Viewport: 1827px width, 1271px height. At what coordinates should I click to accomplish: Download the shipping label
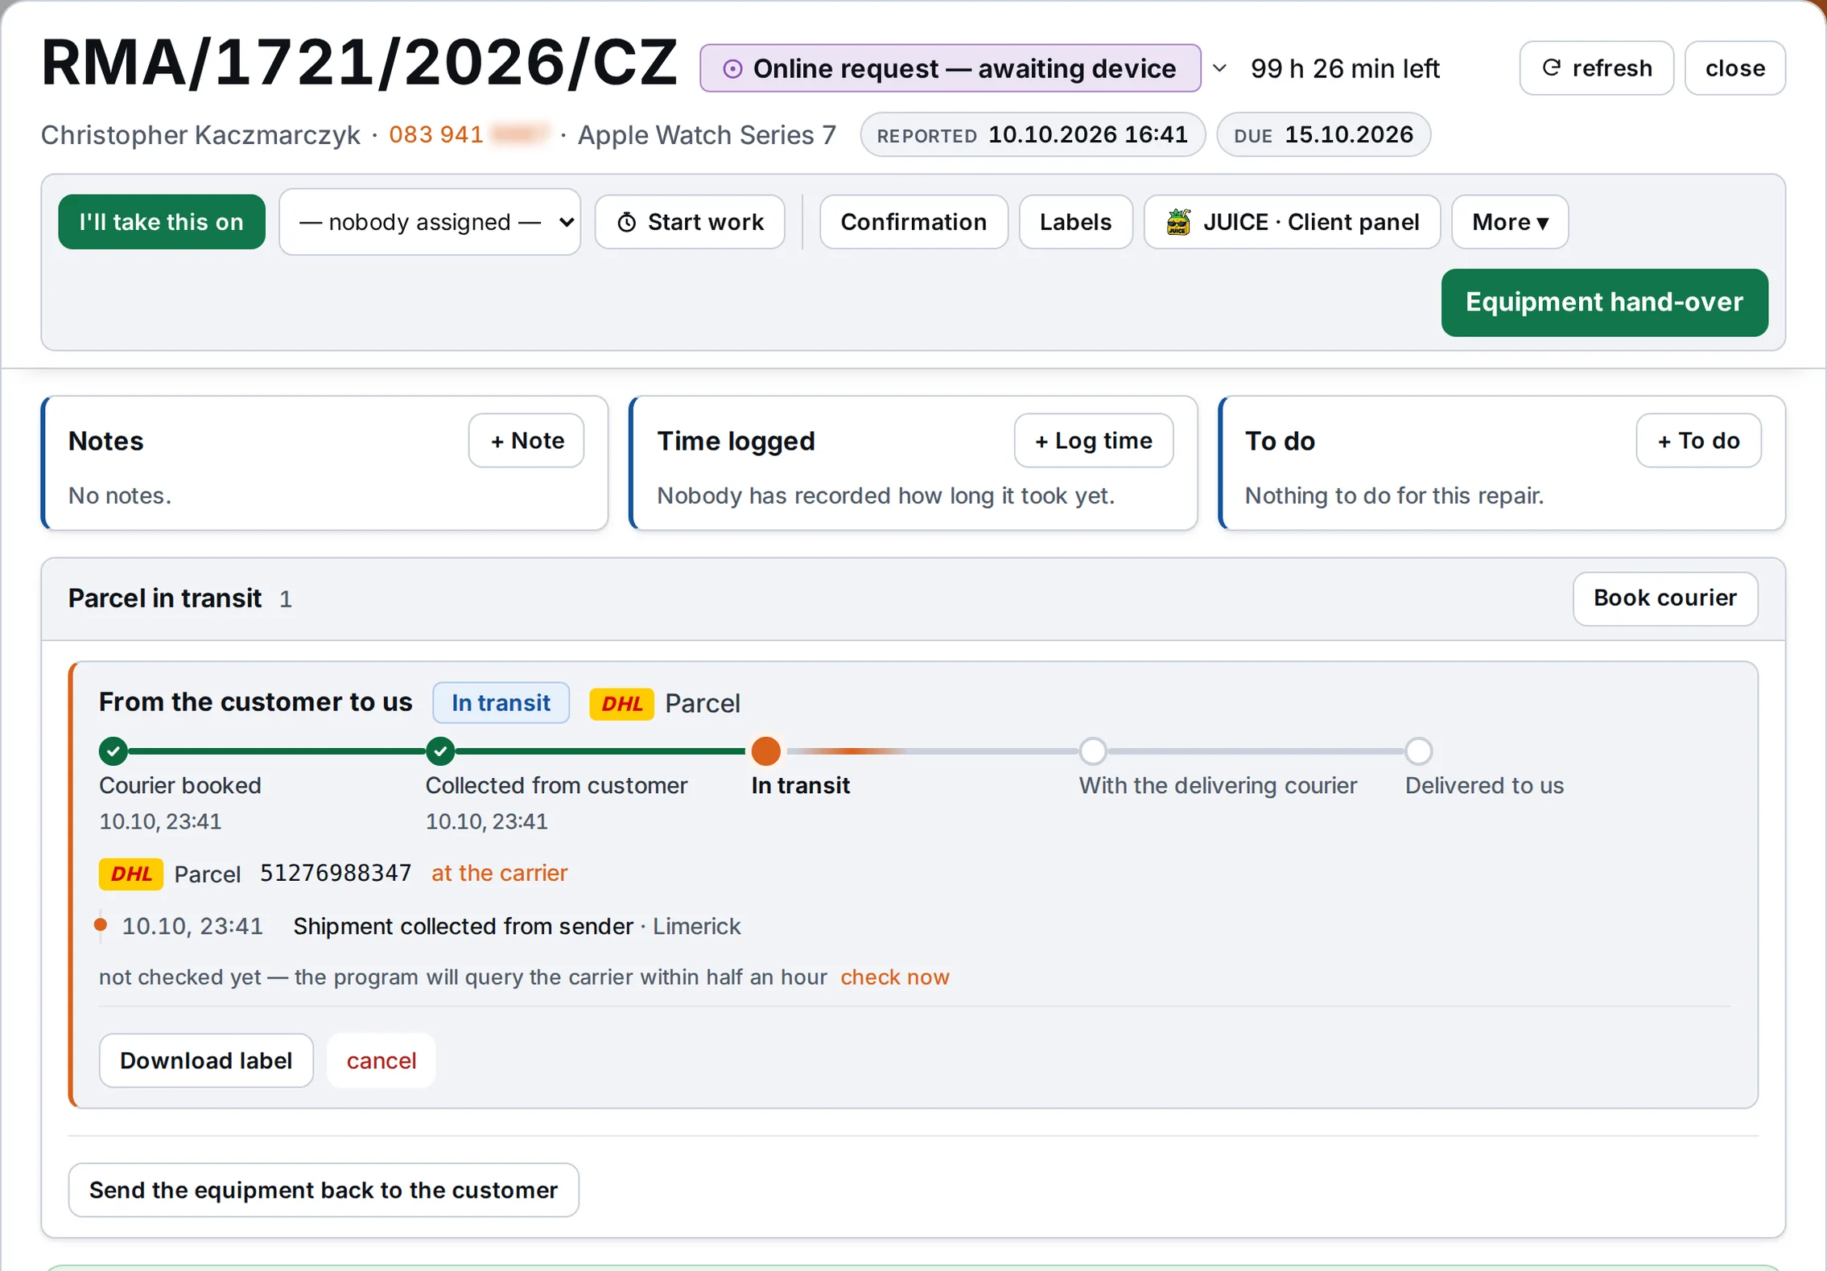pos(206,1061)
